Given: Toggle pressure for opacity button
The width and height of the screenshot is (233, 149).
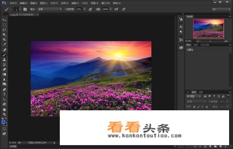Looking at the screenshot, I should [x=90, y=9].
